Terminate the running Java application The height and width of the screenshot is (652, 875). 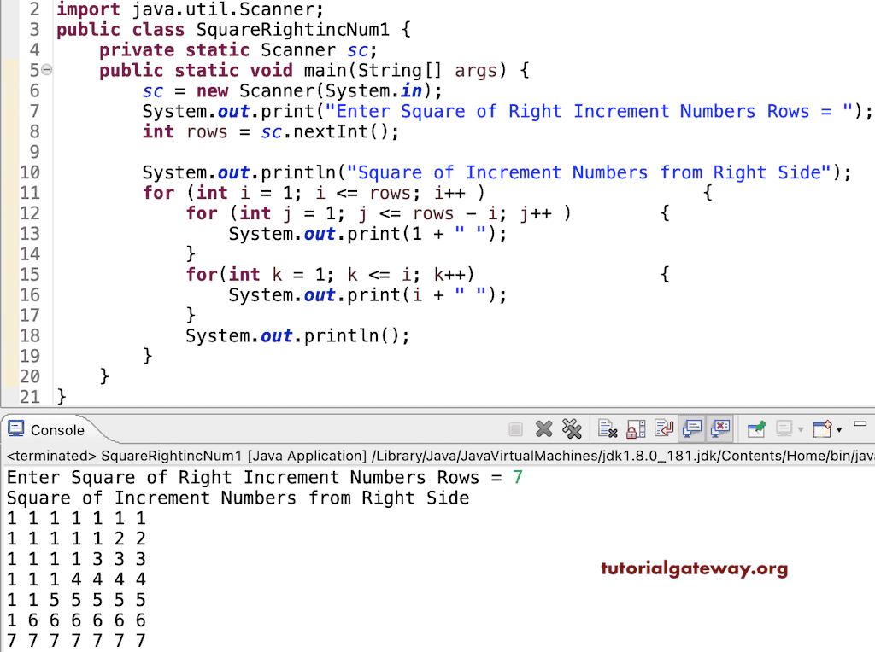pyautogui.click(x=514, y=428)
